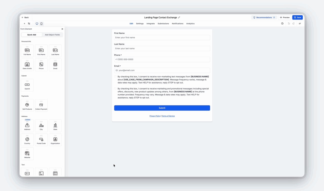Add the Last Name element
The width and height of the screenshot is (324, 191).
(x=55, y=51)
